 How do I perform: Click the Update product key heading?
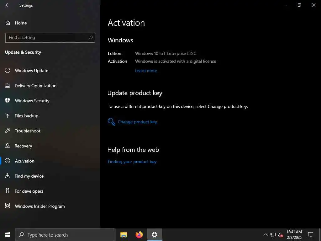point(135,93)
